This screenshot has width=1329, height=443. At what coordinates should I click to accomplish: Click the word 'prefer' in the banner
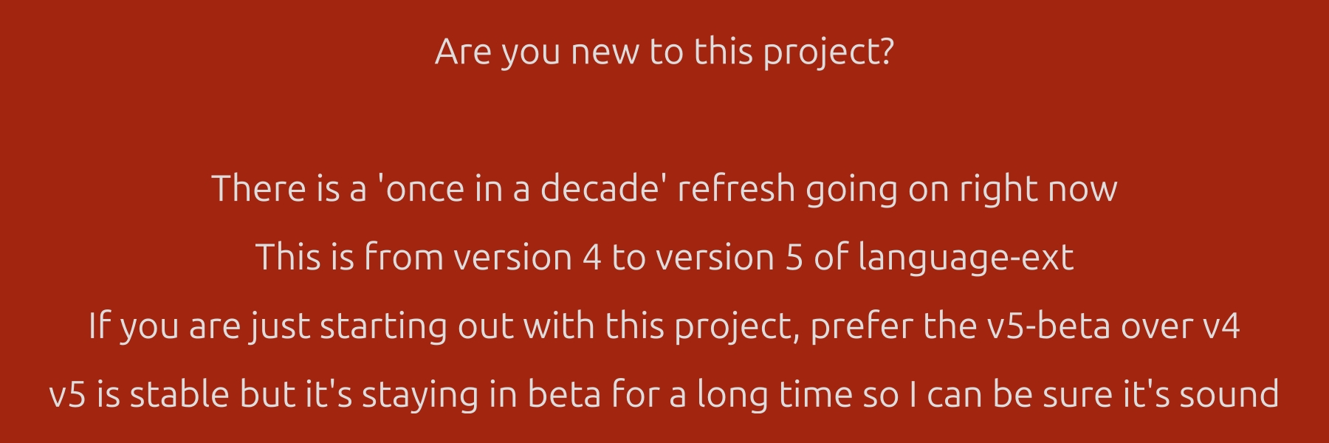(x=861, y=326)
